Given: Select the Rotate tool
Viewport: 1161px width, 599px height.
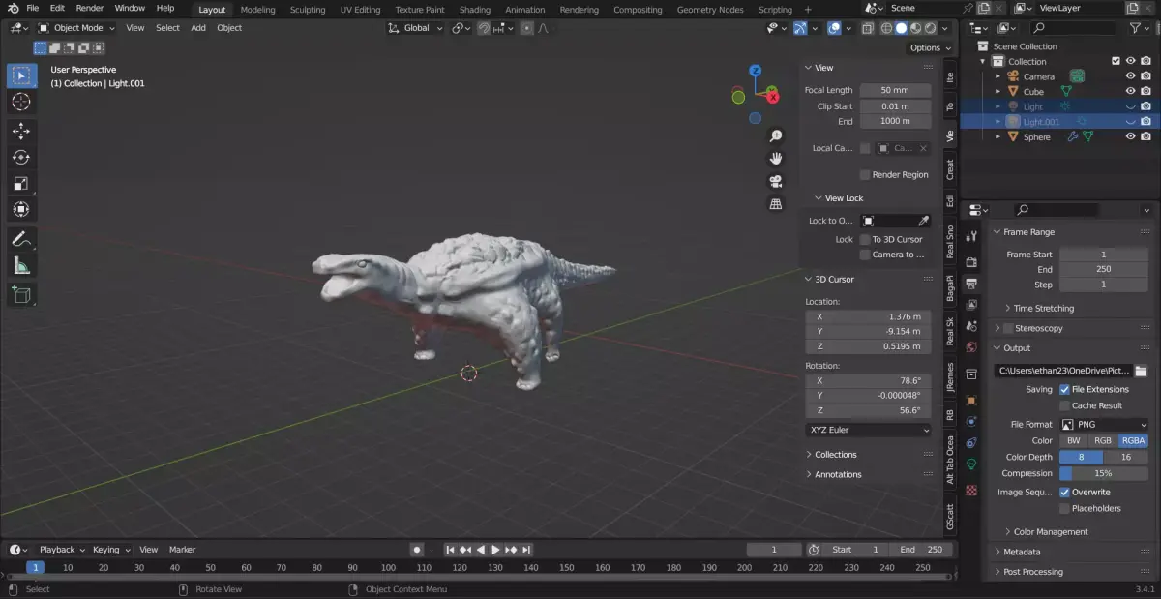Looking at the screenshot, I should point(21,157).
